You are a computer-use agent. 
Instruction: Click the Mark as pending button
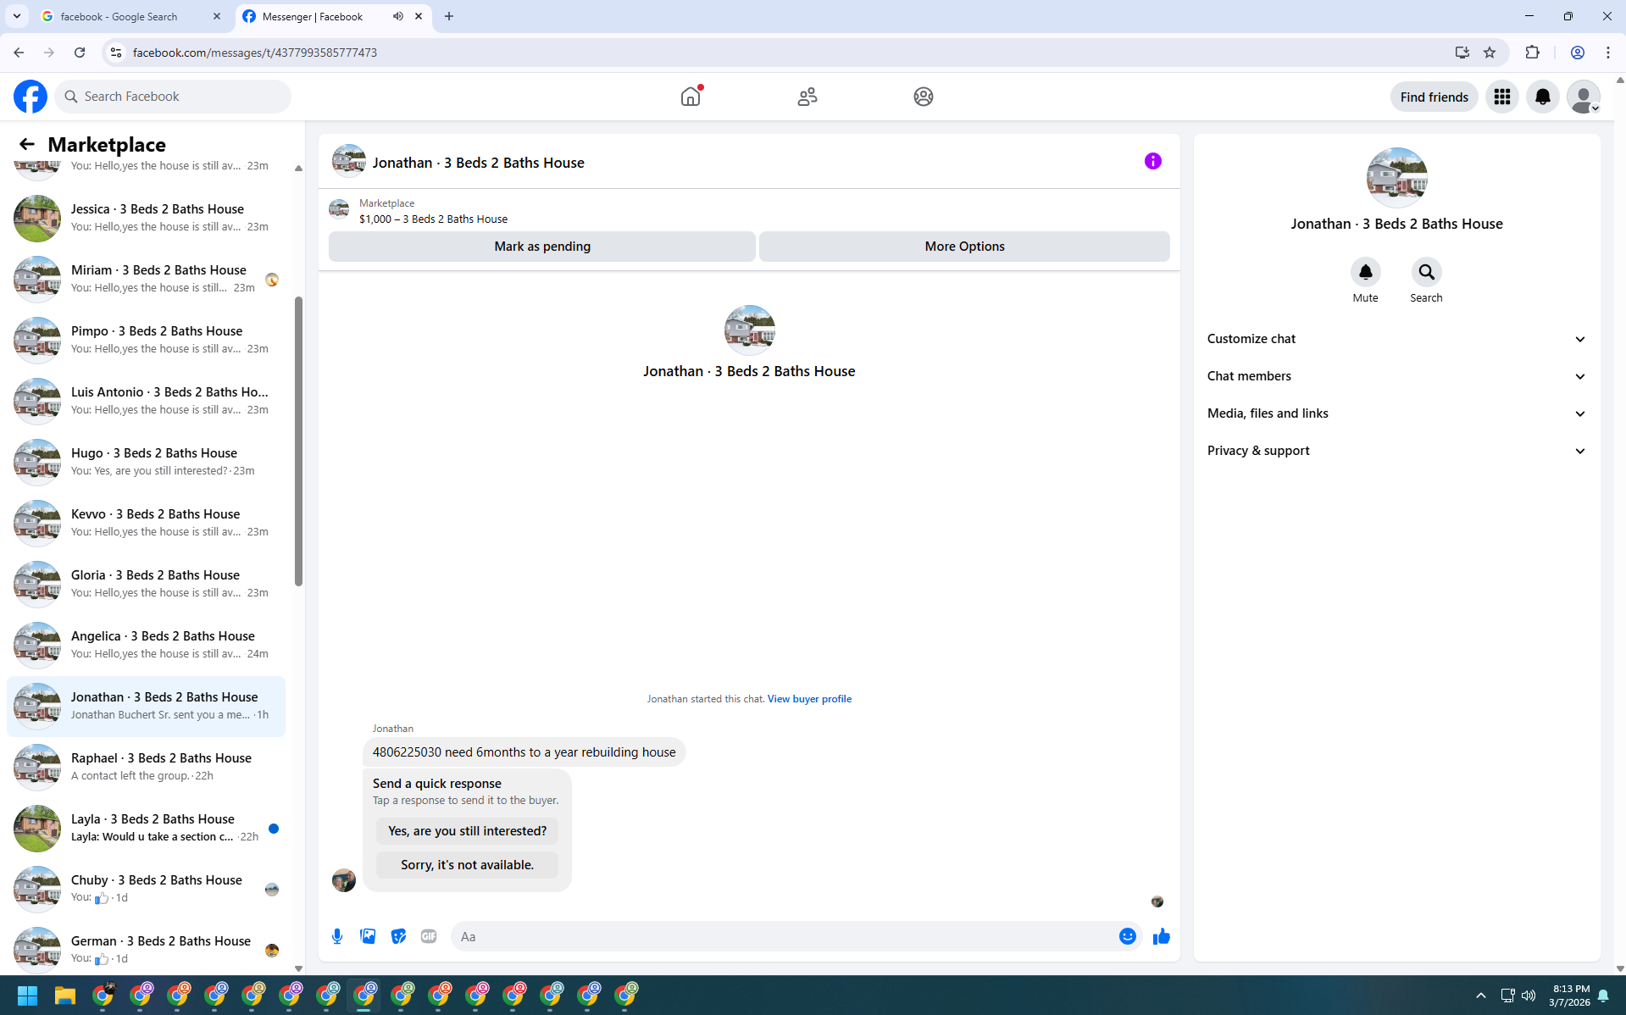(x=542, y=247)
